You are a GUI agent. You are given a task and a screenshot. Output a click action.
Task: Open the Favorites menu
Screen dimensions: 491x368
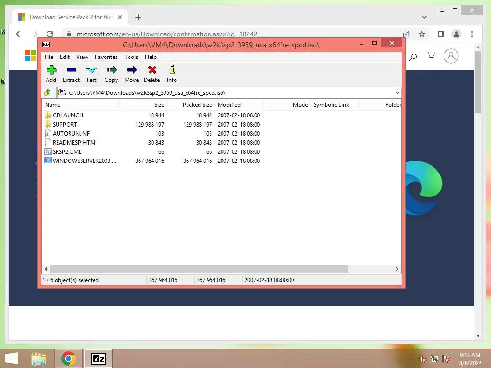tap(106, 57)
